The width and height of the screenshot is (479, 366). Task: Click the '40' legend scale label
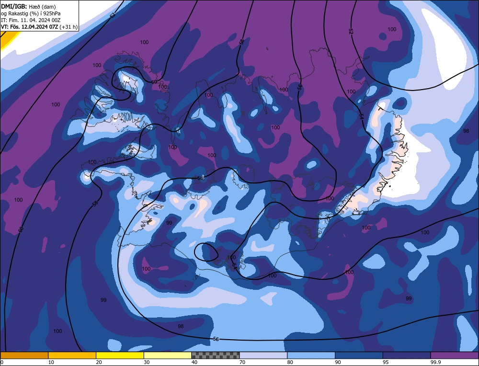point(194,362)
